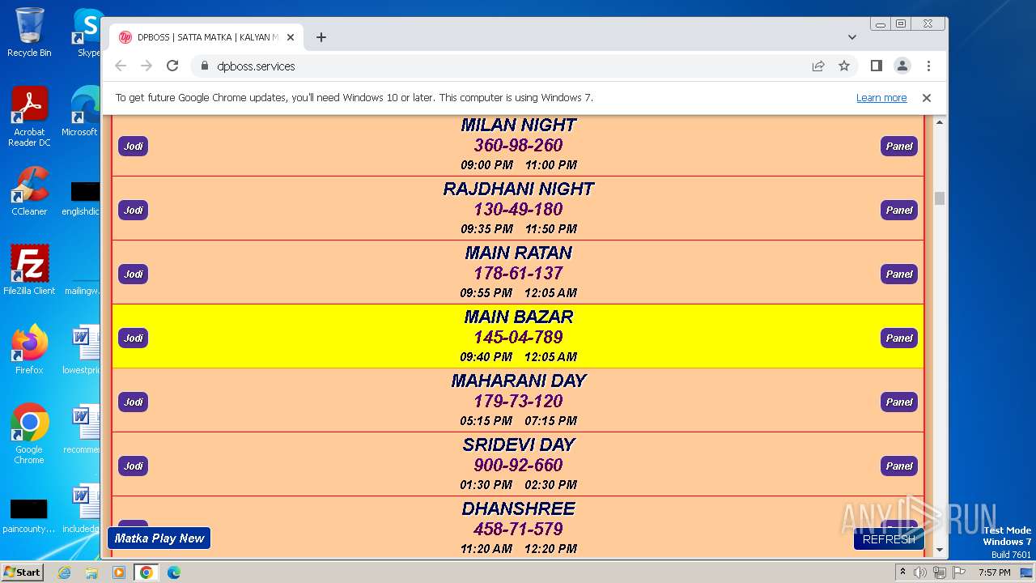1036x583 pixels.
Task: Click the browser back arrow
Action: tap(121, 66)
